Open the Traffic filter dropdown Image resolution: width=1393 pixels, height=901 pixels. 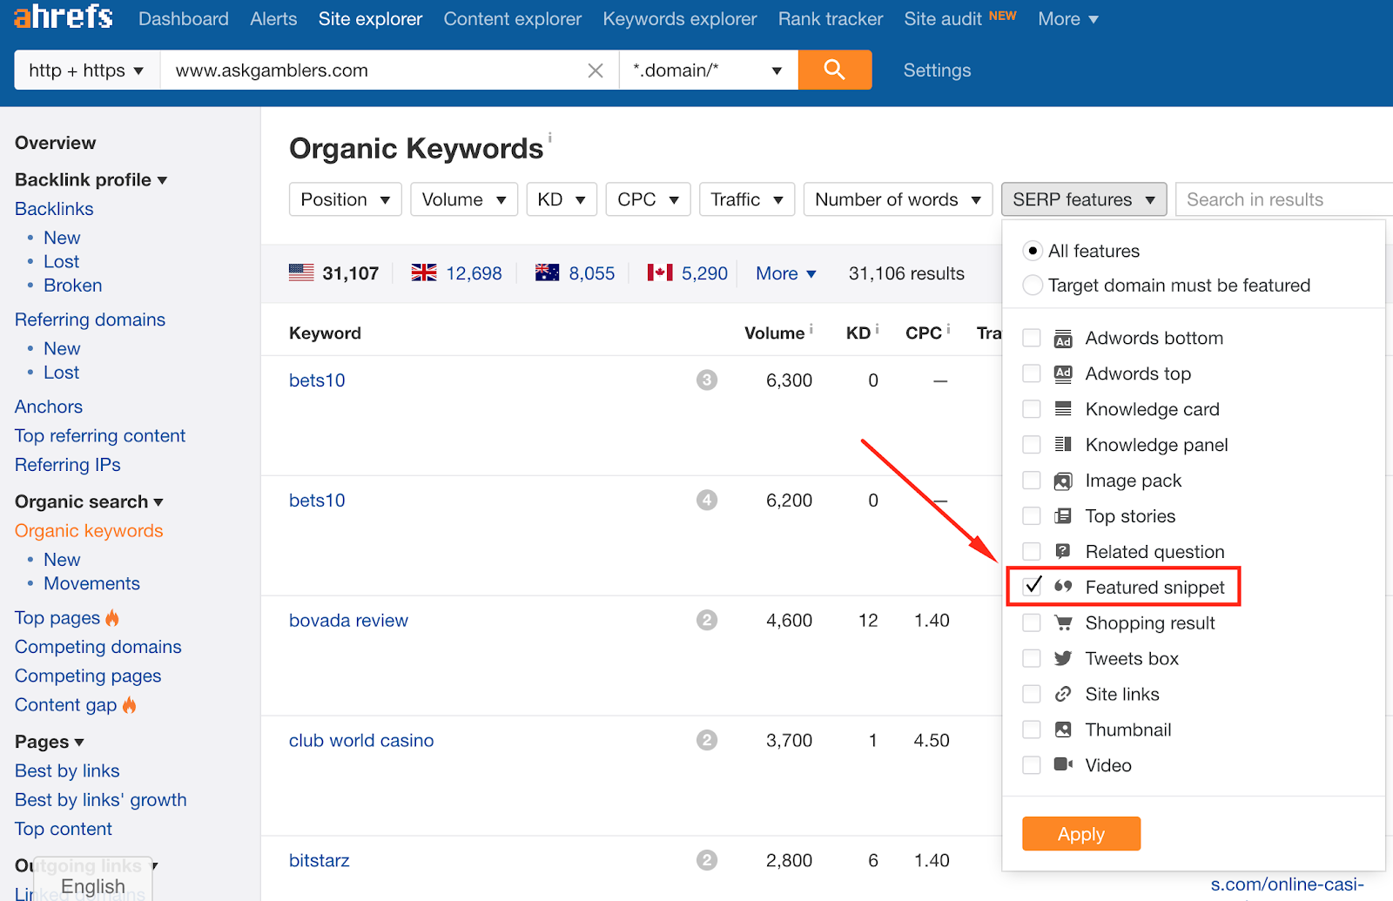tap(747, 199)
